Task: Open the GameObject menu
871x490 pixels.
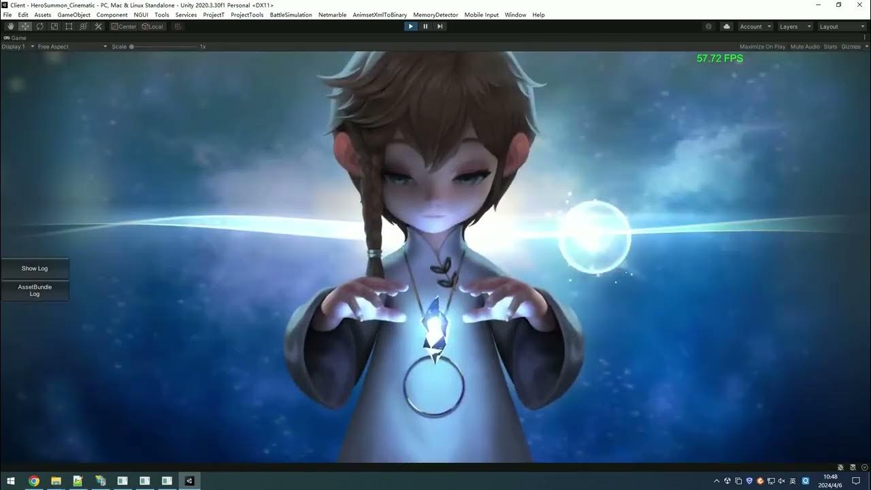Action: pyautogui.click(x=73, y=15)
